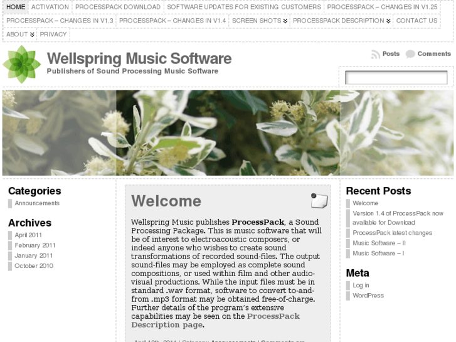
Task: Open the Privacy page
Action: click(53, 35)
